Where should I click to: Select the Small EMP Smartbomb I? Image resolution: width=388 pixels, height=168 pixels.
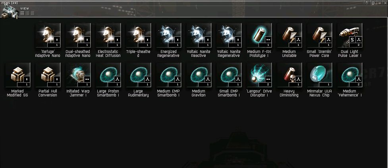229,75
